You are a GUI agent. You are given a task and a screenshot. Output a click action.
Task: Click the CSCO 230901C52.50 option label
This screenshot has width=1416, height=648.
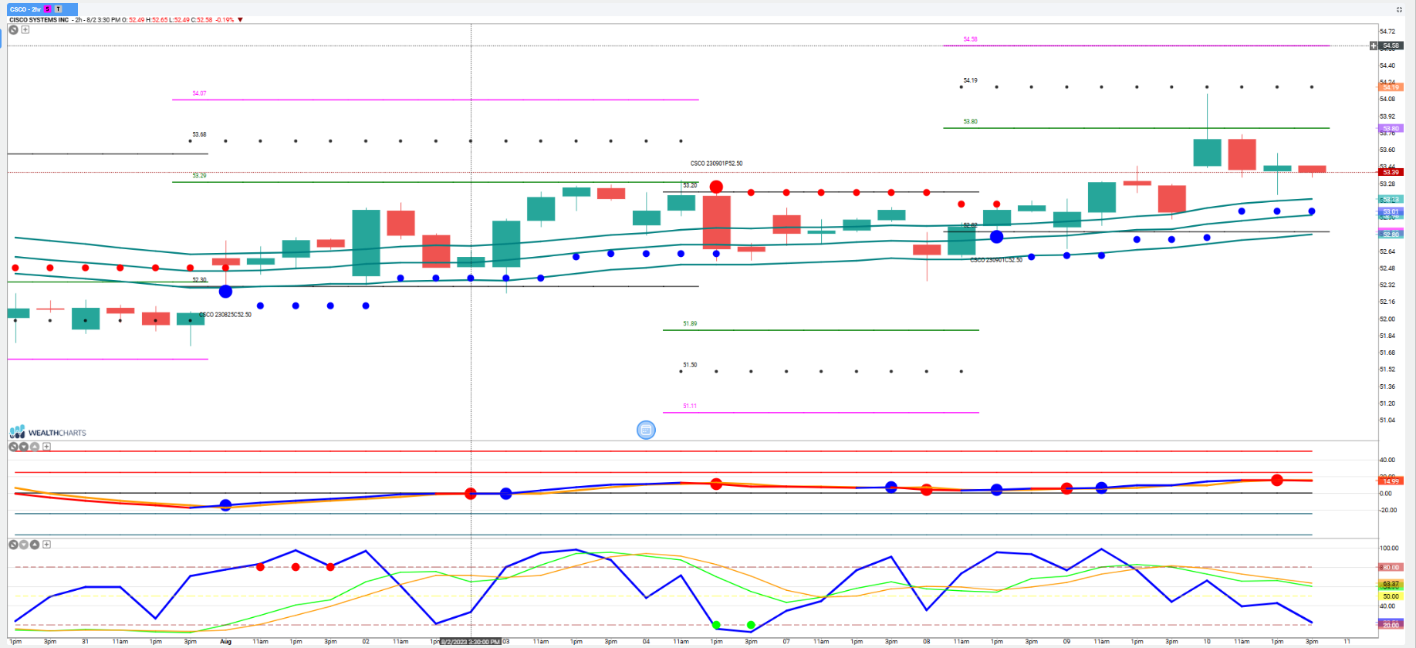(x=996, y=260)
